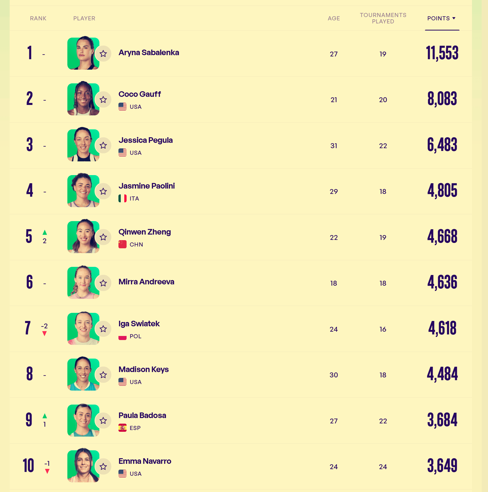Click the star icon next to Madison Keys

click(103, 375)
